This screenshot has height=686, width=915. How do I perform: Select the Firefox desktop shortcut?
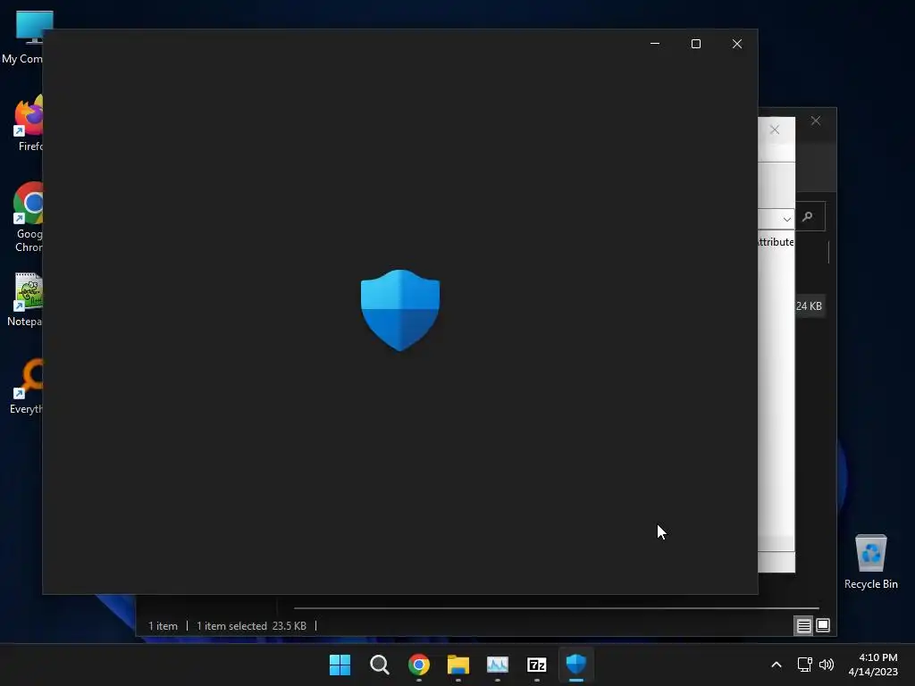28,123
